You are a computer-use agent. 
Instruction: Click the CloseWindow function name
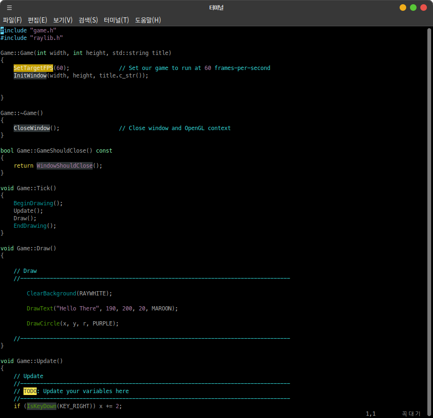pos(31,128)
